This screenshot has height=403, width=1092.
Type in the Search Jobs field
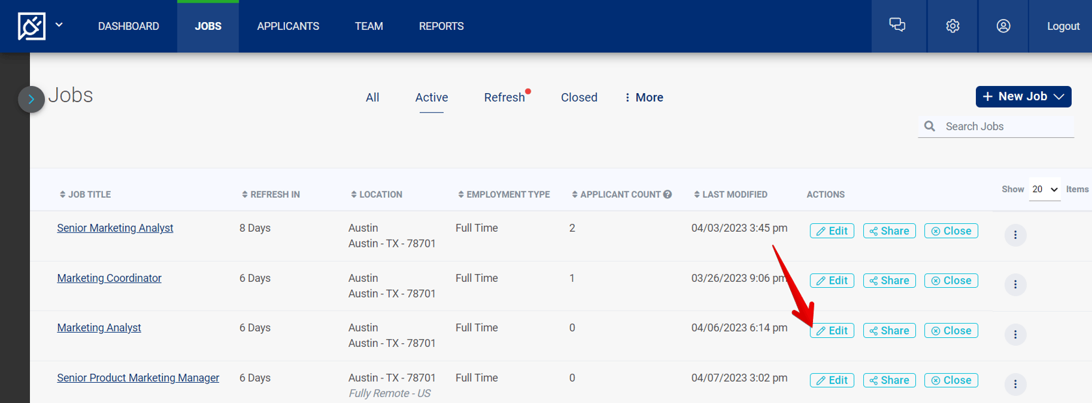[1004, 126]
